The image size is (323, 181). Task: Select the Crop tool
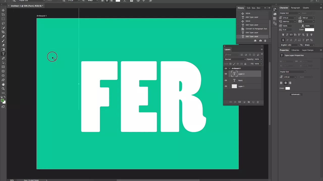click(x=3, y=32)
